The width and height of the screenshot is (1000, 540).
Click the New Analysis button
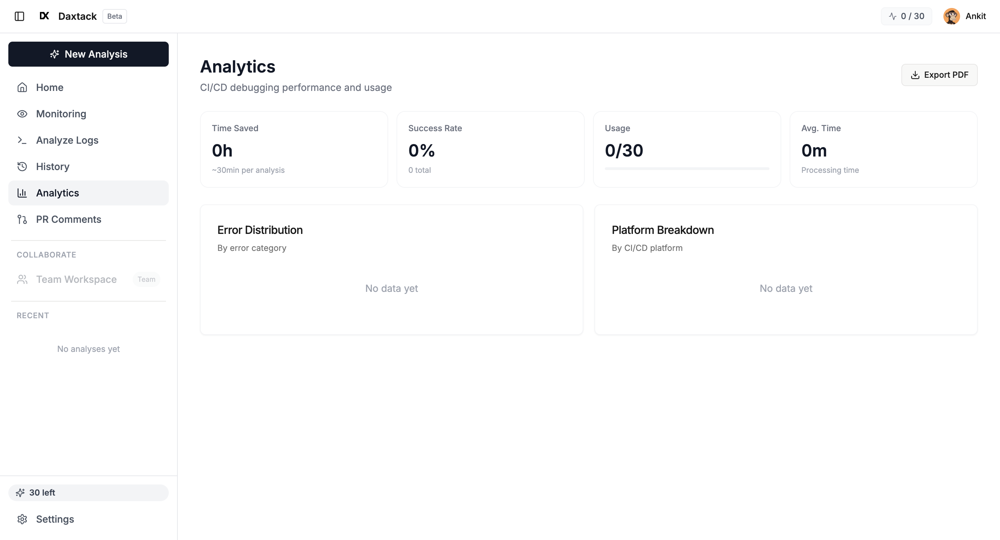(88, 54)
